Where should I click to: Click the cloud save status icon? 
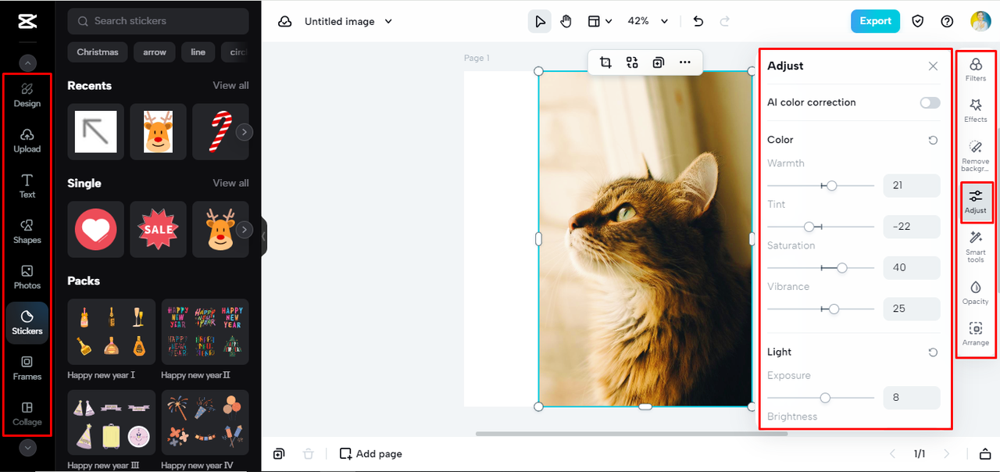[x=285, y=21]
